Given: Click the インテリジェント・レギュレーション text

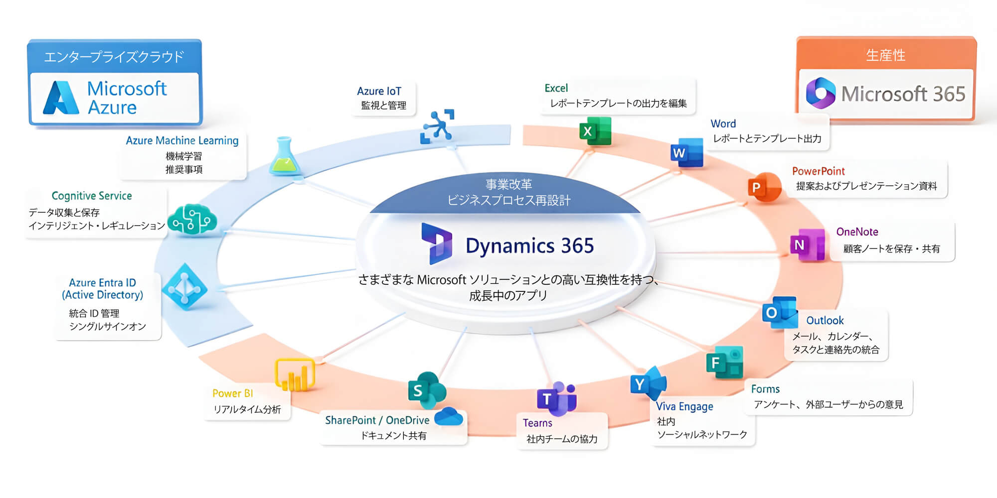Looking at the screenshot, I should [97, 226].
